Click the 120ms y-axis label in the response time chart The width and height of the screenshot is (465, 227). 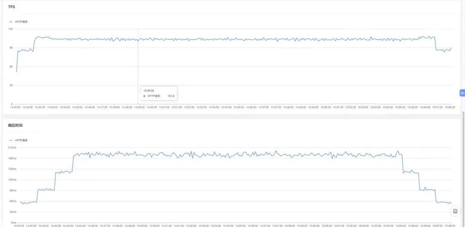[12, 180]
